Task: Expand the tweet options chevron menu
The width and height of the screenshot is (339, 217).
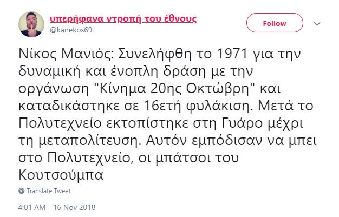Action: (x=318, y=24)
